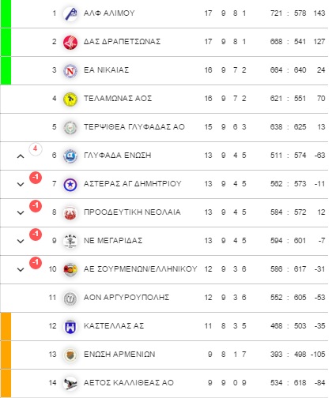This screenshot has width=332, height=398.
Task: Expand the up chevron beside ΓΛΥΦΑΔΑ ΕΝΩΣΗ
Action: (21, 156)
